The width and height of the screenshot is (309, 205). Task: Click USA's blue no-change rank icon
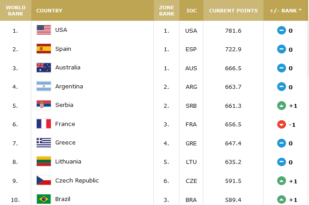point(281,30)
